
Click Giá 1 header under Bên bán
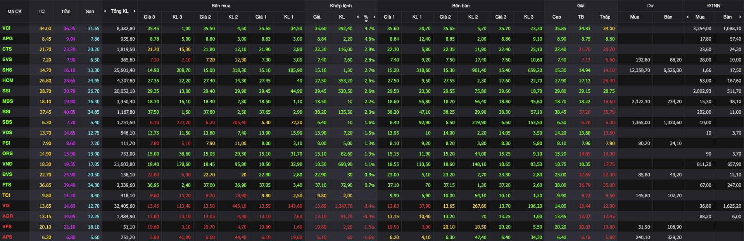coord(389,17)
